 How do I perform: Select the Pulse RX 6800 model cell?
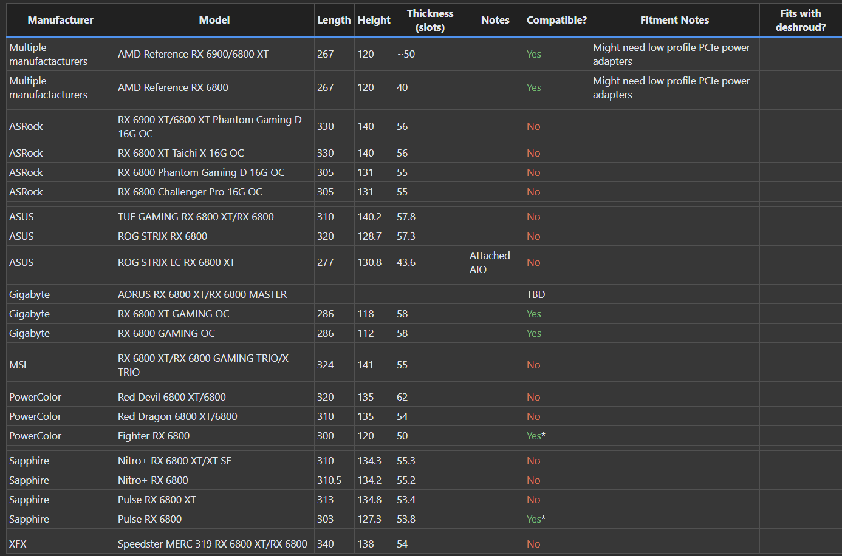point(214,519)
